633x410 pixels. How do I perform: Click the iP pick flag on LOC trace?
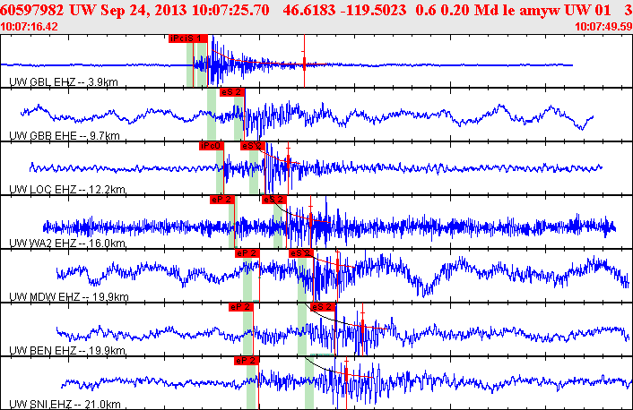pos(211,145)
